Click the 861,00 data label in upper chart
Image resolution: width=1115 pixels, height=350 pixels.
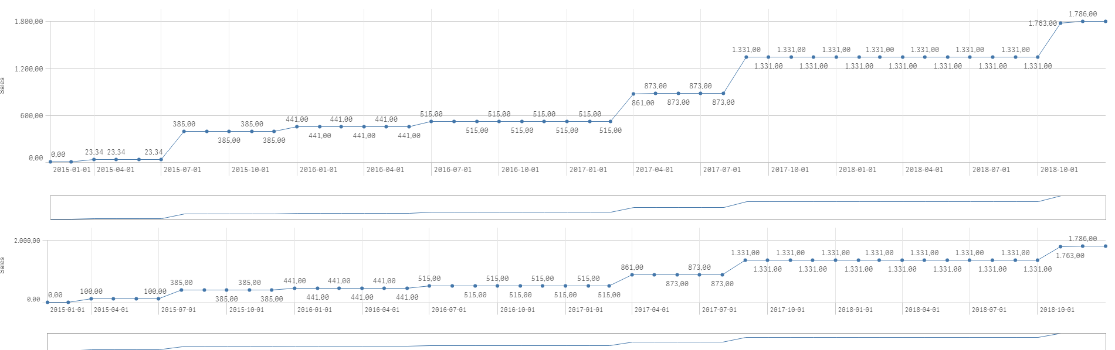click(643, 103)
